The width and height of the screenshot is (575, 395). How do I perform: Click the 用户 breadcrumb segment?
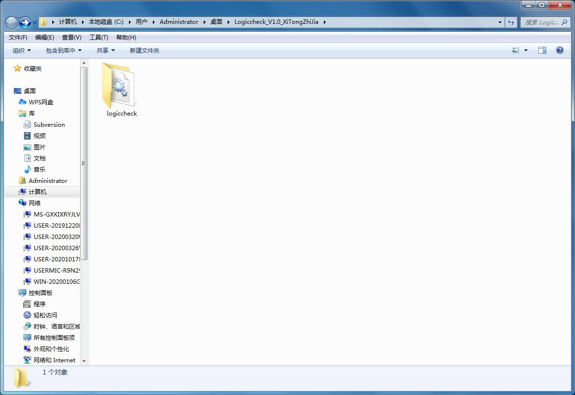[x=141, y=22]
